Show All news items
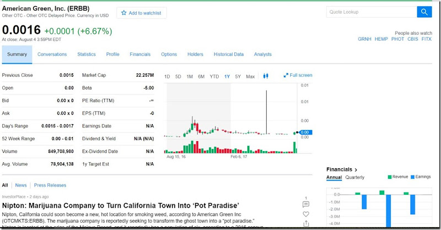 pyautogui.click(x=5, y=185)
